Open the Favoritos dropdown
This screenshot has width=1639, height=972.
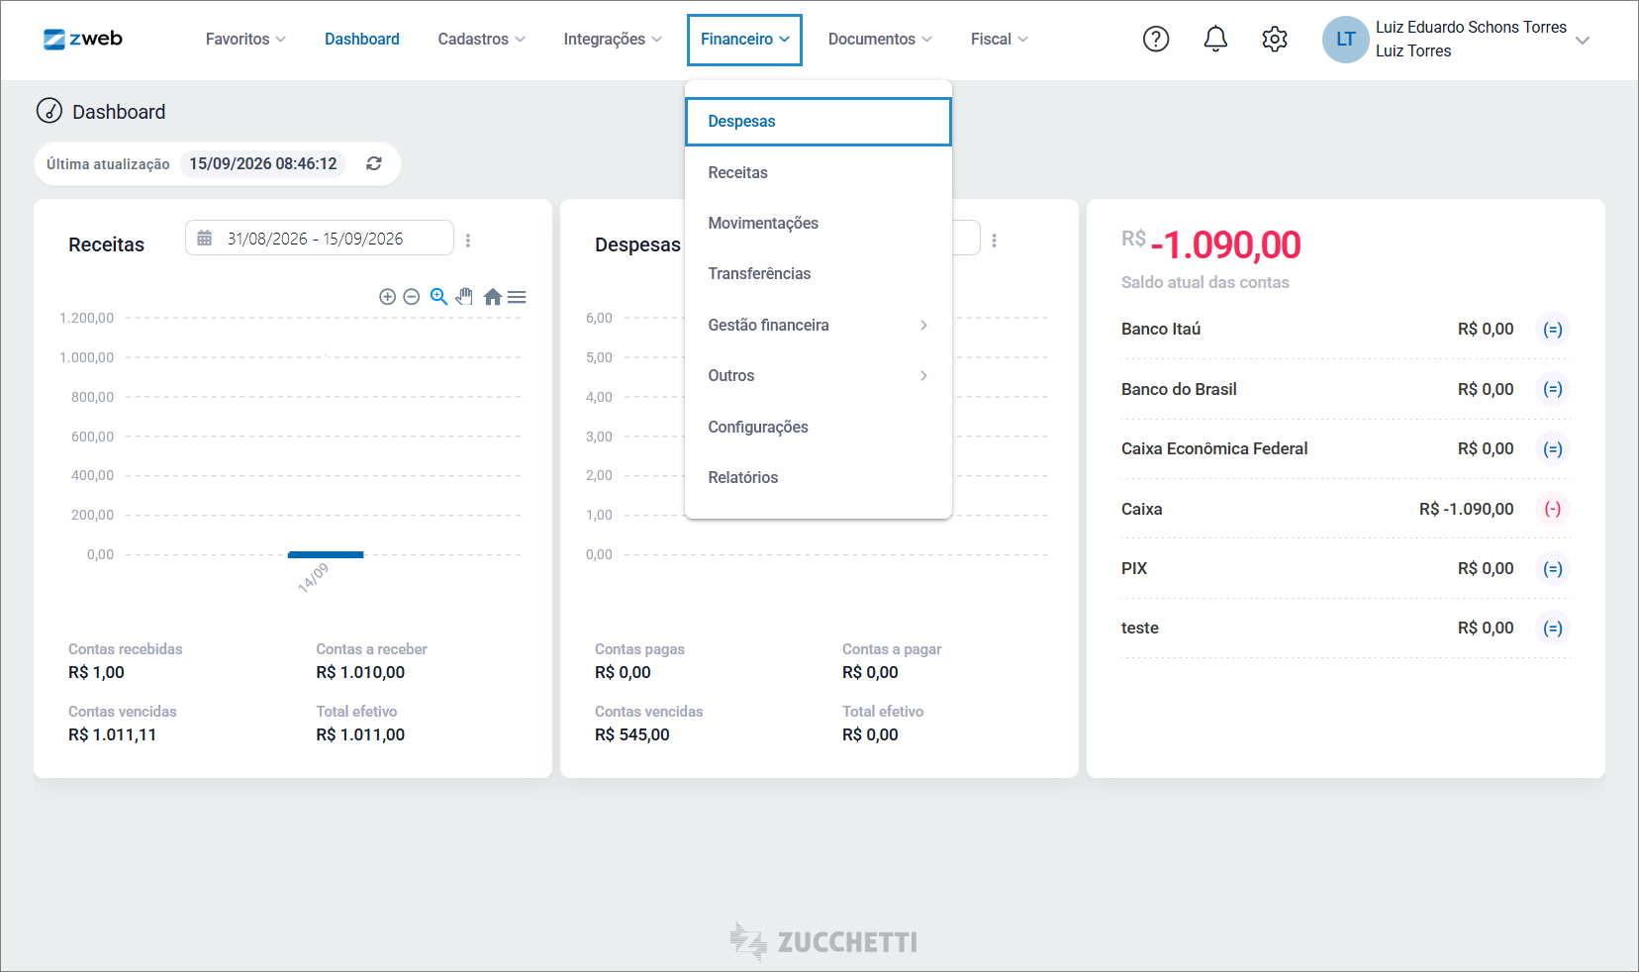pos(245,39)
